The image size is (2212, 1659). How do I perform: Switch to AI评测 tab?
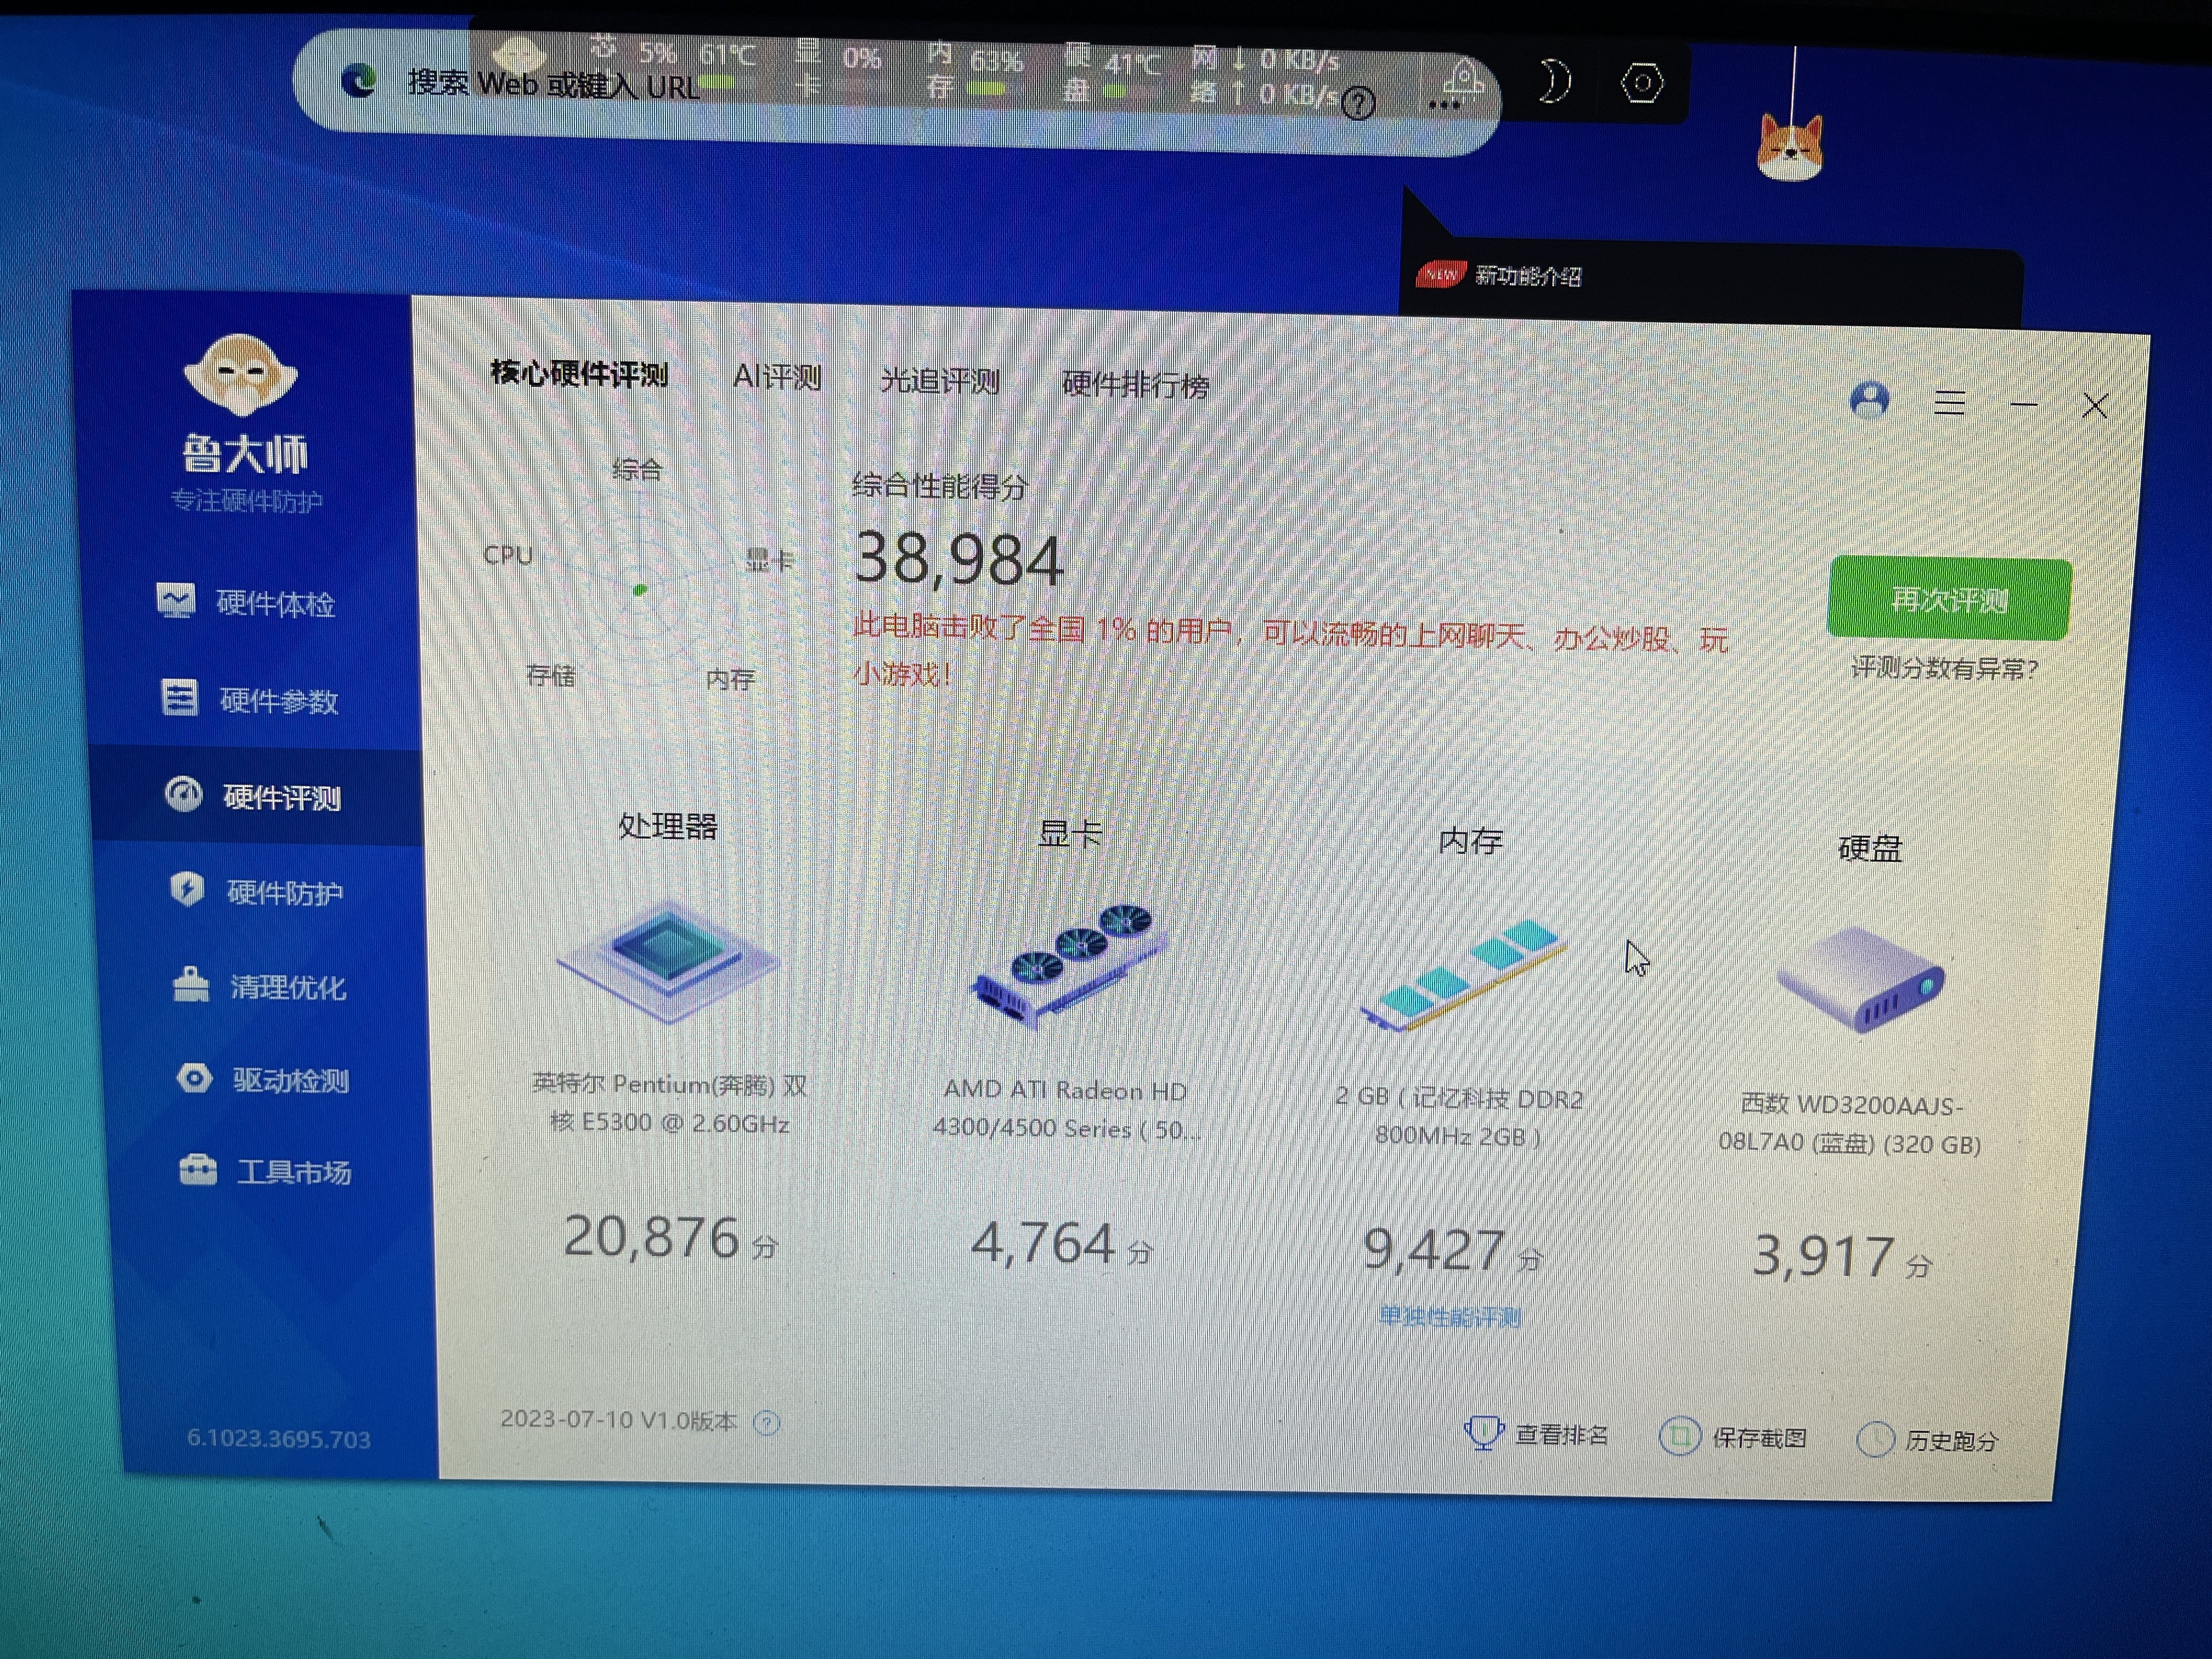click(x=777, y=377)
